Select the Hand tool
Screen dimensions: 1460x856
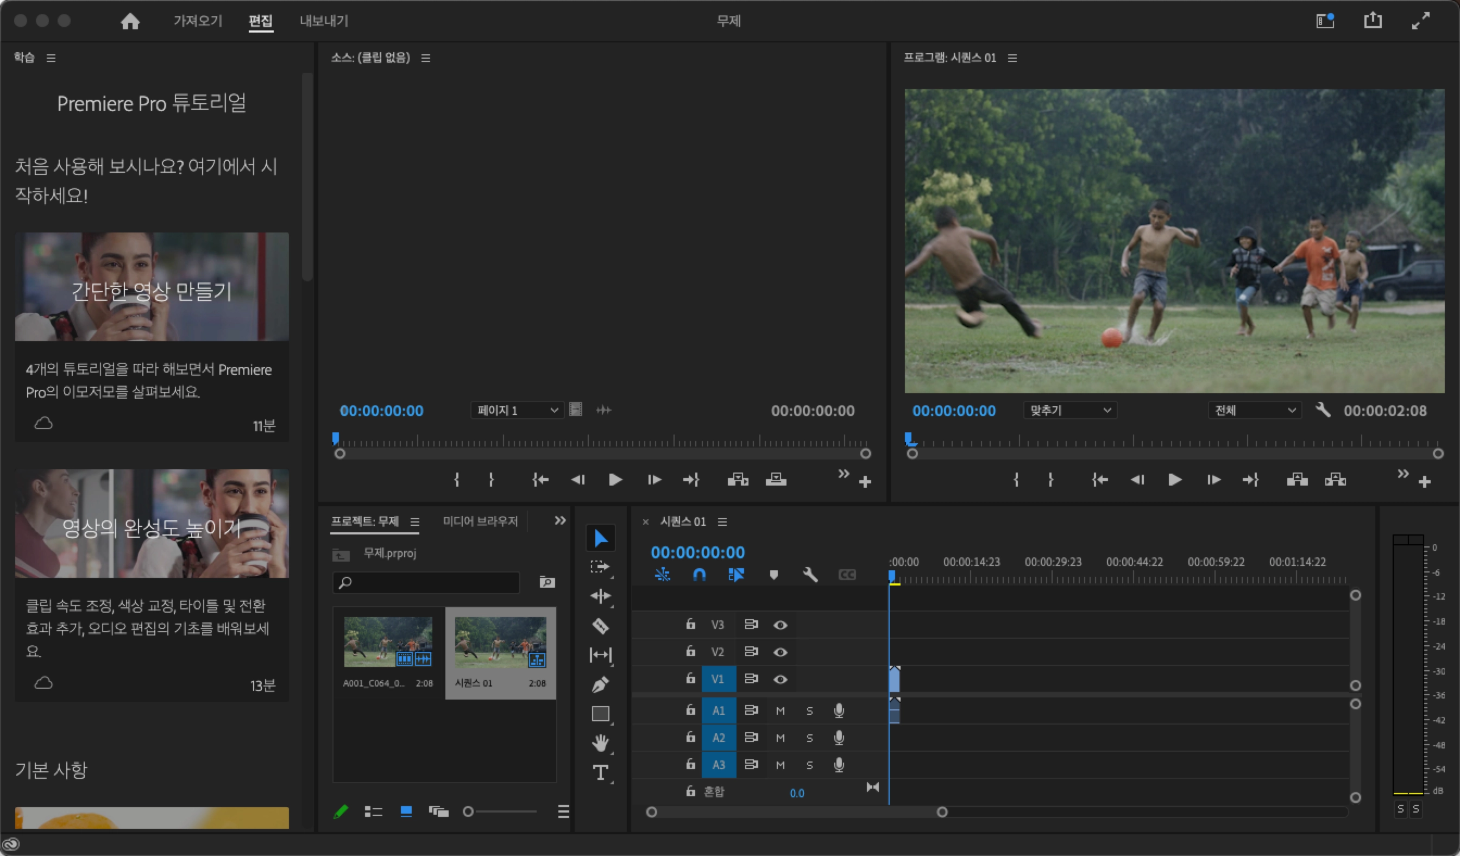[x=600, y=743]
